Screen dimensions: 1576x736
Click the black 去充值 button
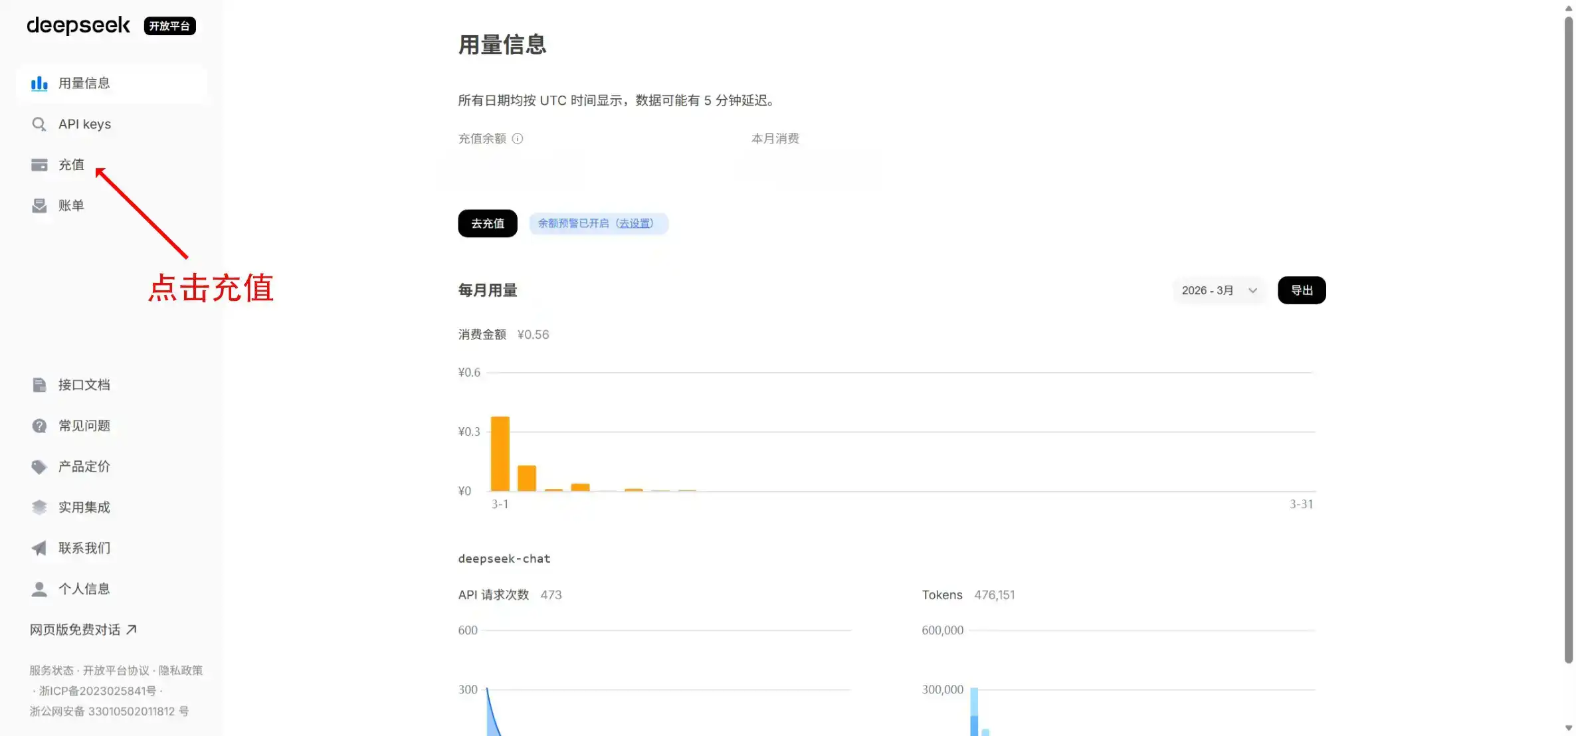(488, 224)
